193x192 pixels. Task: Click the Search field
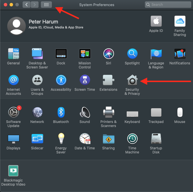167,5
